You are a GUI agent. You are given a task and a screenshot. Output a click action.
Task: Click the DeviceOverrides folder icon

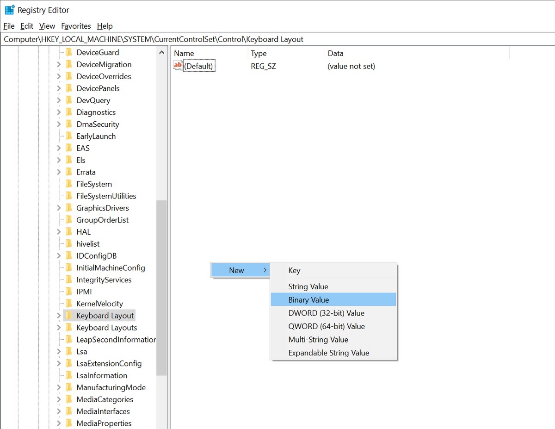click(68, 76)
